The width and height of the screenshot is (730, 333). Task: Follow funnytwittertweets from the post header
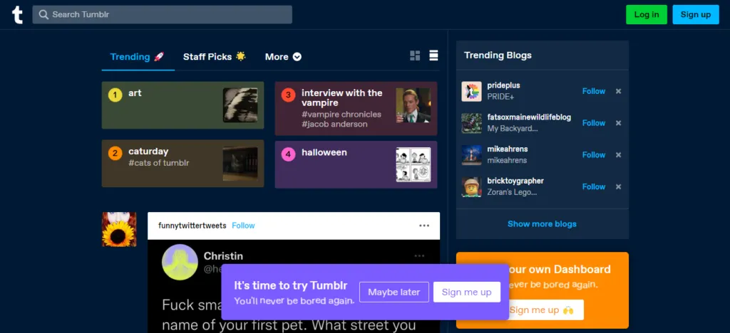pos(243,226)
